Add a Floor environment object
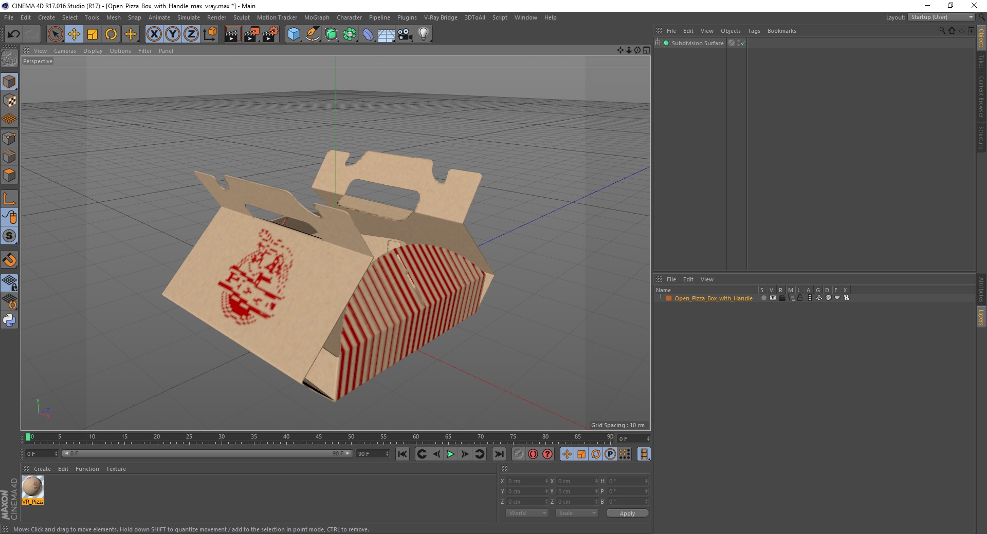 [x=387, y=34]
